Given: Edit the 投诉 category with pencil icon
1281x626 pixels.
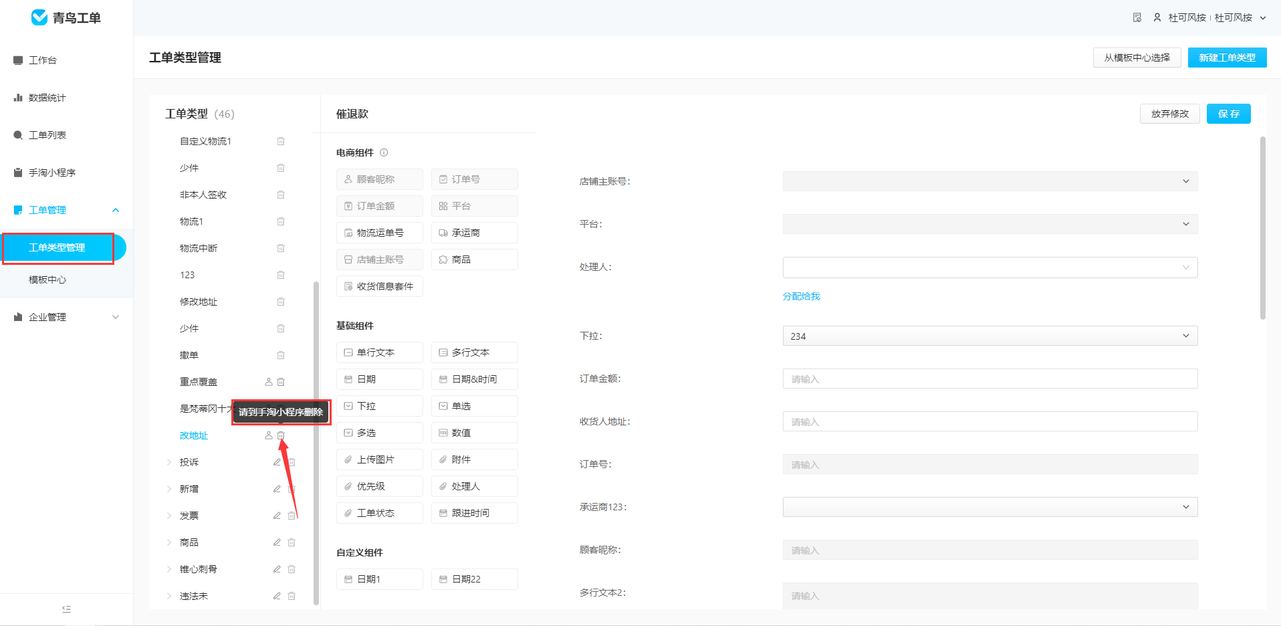Looking at the screenshot, I should pos(277,462).
